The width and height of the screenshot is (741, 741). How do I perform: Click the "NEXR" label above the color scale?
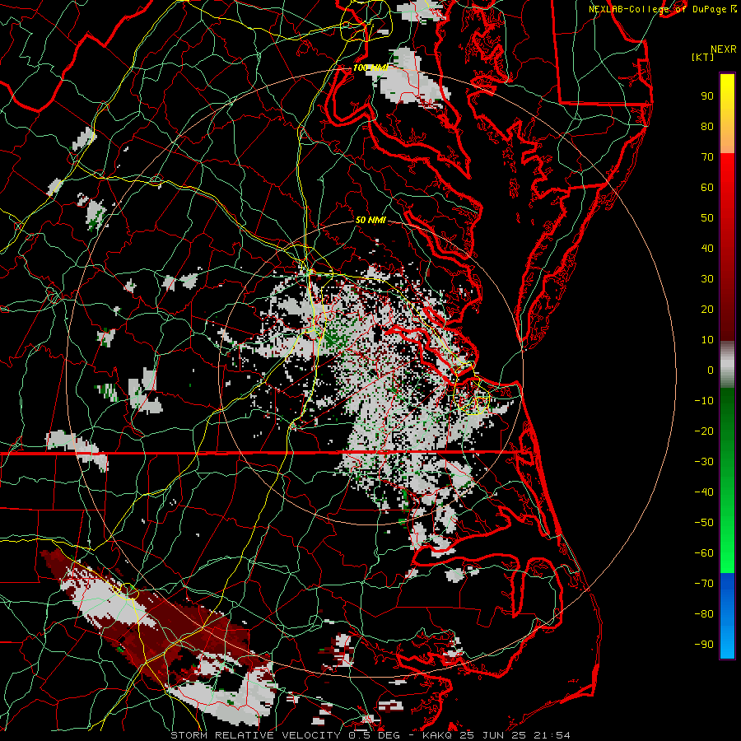click(x=724, y=49)
